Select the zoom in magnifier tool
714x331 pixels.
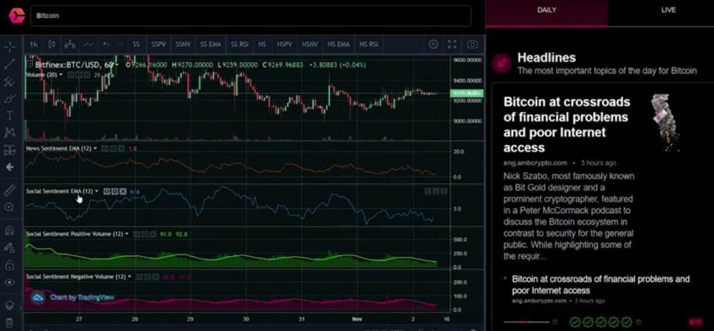10,207
